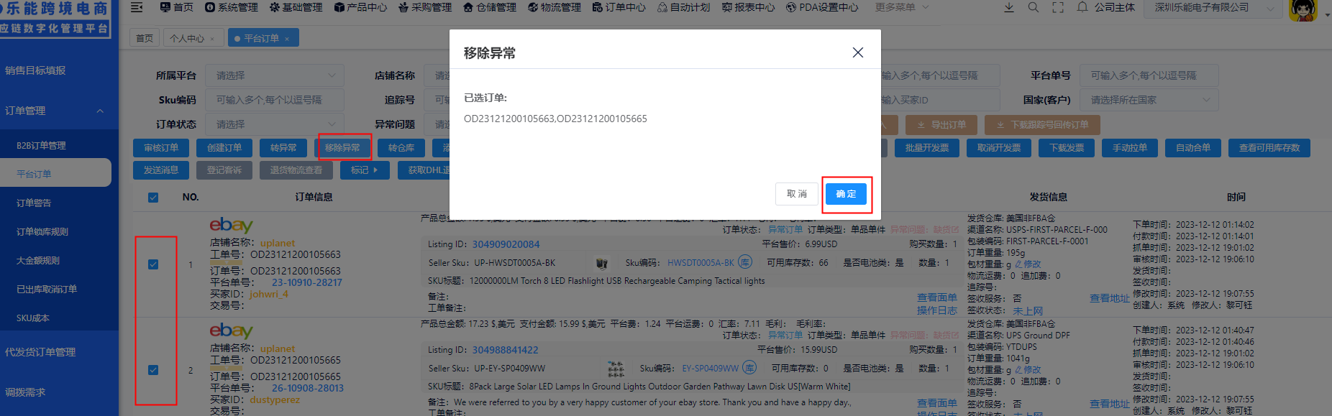
Task: Click the 下载发票 button
Action: point(1067,148)
